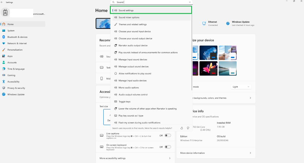Click keyboard icon beside Toggle keys
Viewport: 304px width, 163px height.
115,101
